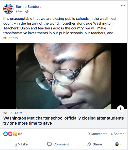128x150 pixels.
Task: Open Bernie Sanders profile picture
Action: [8, 9]
